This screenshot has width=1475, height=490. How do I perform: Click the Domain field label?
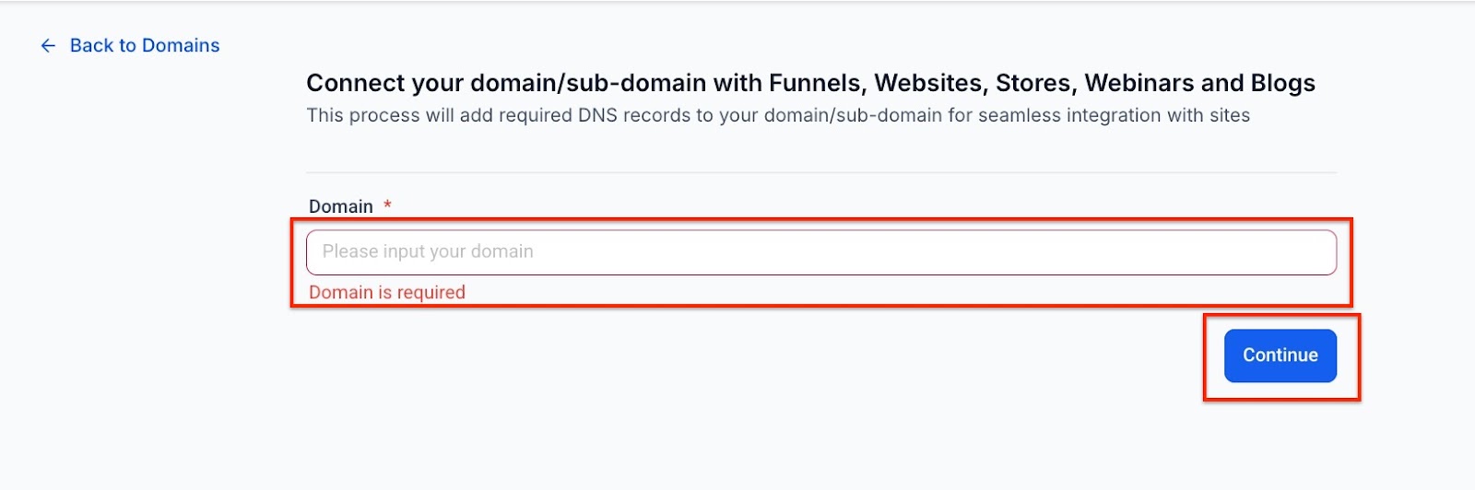[340, 206]
